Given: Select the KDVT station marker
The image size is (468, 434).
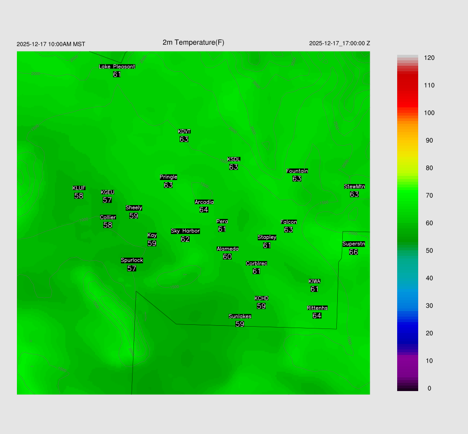Looking at the screenshot, I should coord(184,136).
